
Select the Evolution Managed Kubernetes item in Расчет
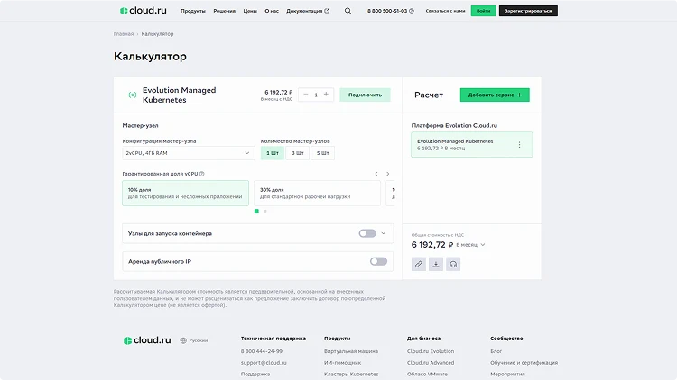472,145
